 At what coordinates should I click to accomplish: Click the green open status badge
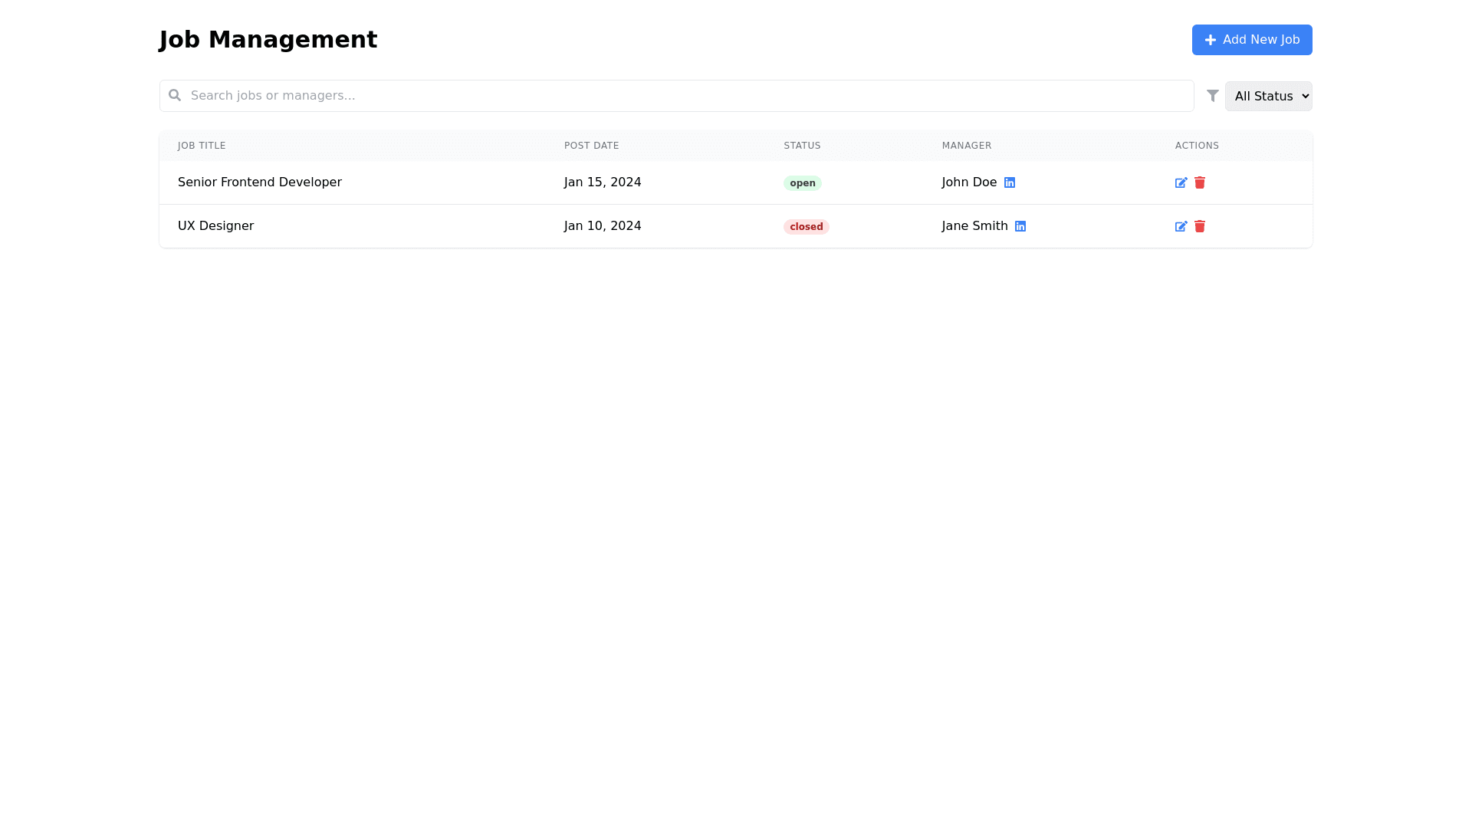(802, 183)
